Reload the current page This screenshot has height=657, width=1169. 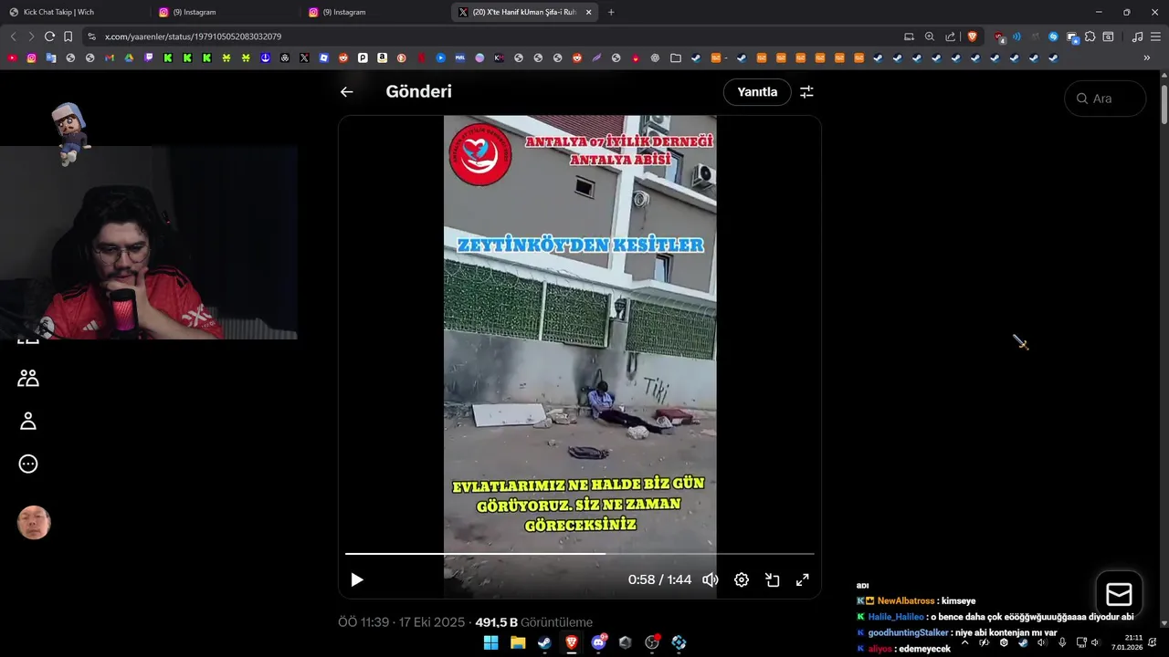click(x=49, y=36)
